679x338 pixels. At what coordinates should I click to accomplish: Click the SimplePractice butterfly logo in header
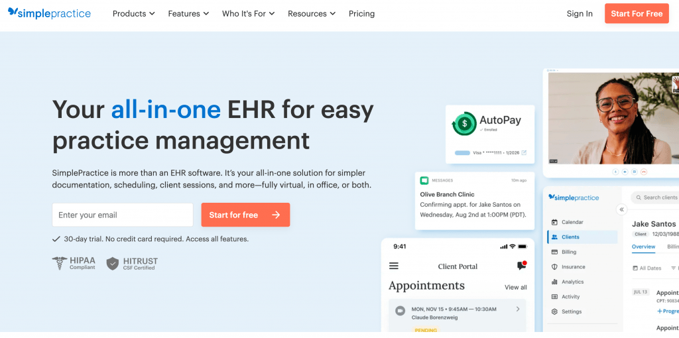tap(49, 13)
